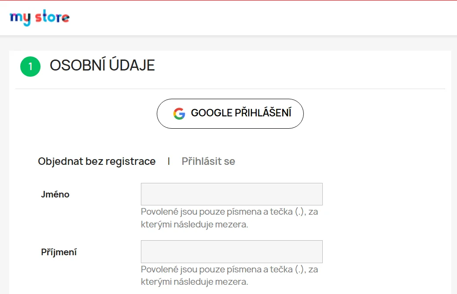Click the my store logo
This screenshot has width=457, height=294.
coord(40,18)
